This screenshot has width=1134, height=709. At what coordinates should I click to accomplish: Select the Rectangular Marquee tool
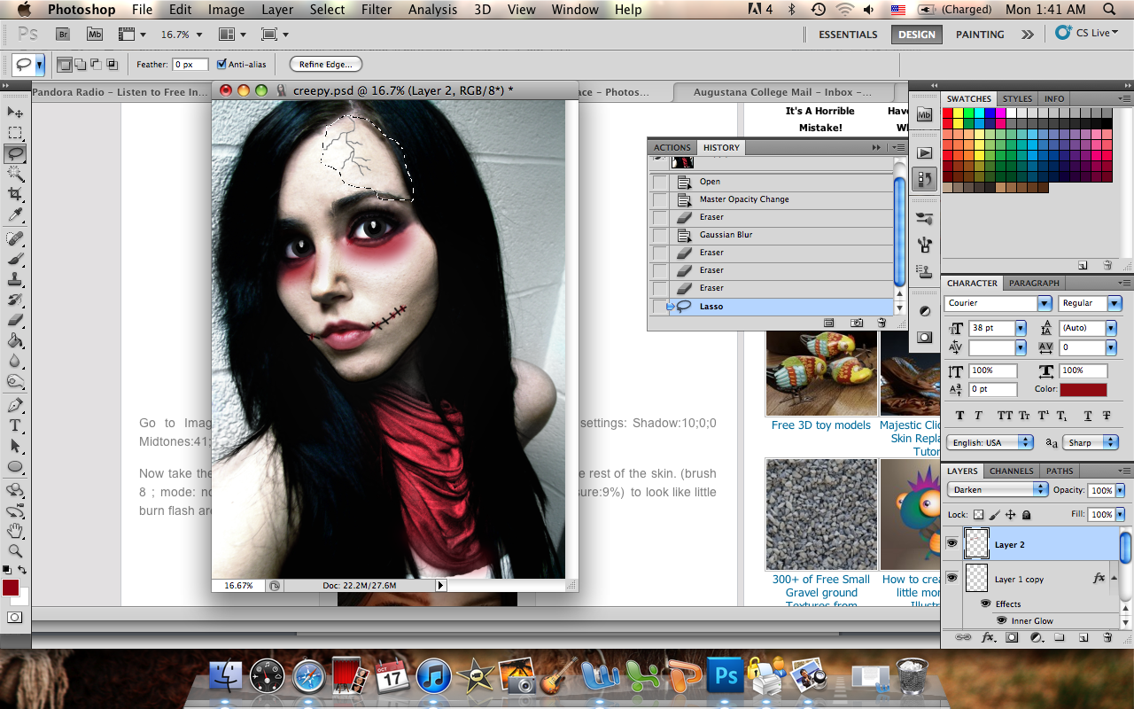pyautogui.click(x=15, y=133)
